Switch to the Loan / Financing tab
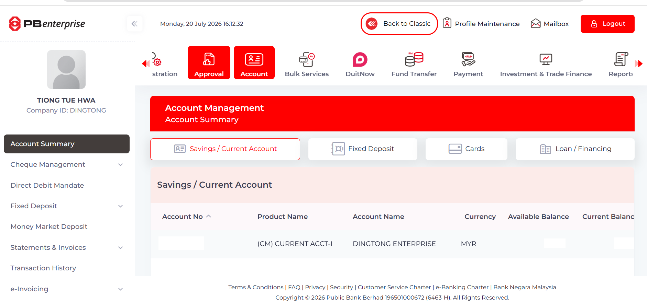Viewport: 647px width, 304px height. (575, 149)
